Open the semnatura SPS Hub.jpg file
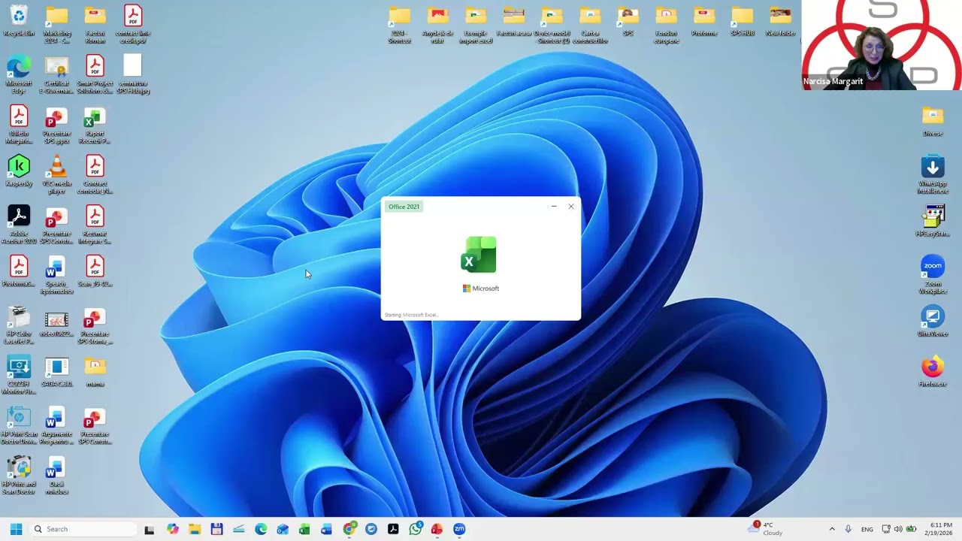The image size is (962, 541). tap(133, 74)
